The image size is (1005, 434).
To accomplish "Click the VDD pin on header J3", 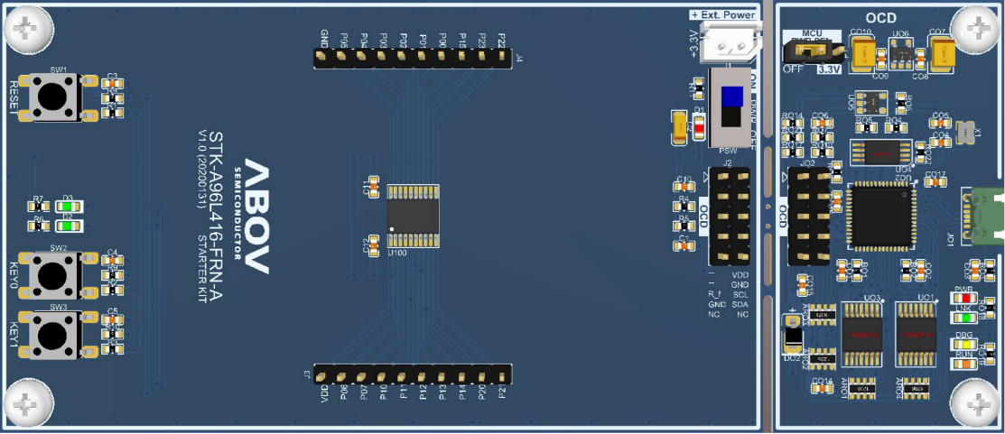I will [322, 374].
